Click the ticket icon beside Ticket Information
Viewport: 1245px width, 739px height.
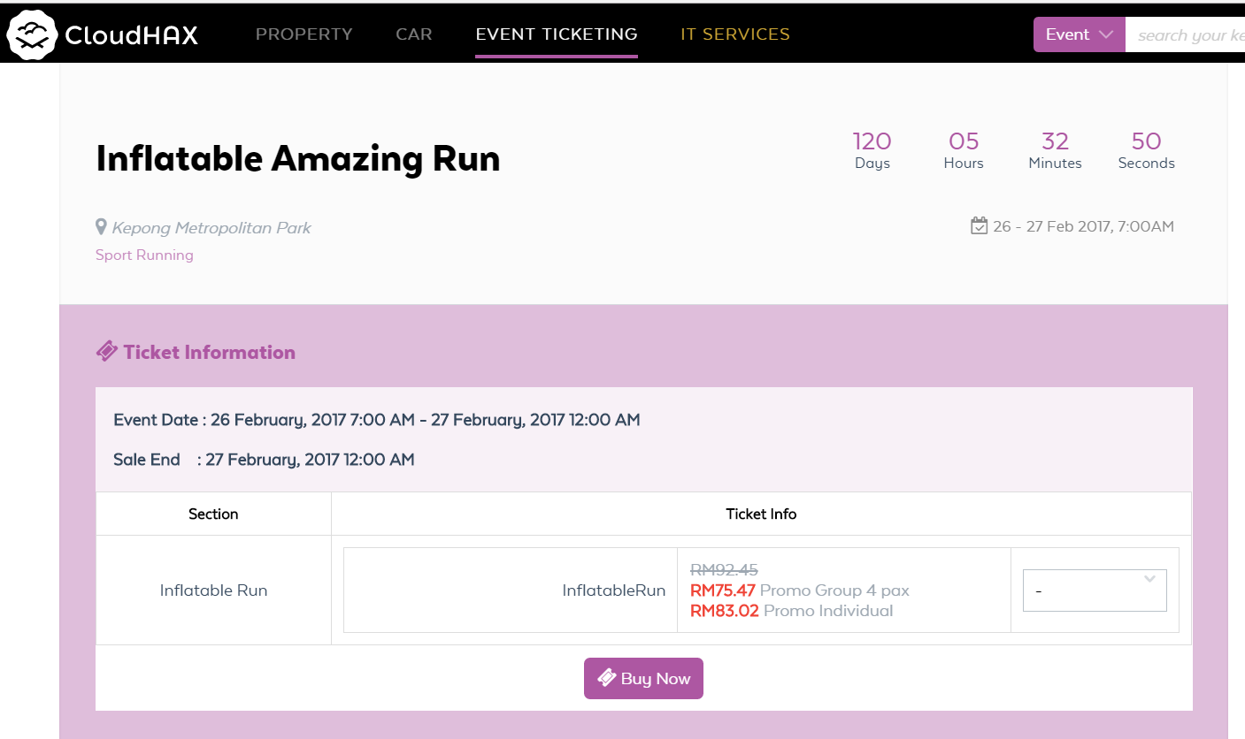point(106,352)
